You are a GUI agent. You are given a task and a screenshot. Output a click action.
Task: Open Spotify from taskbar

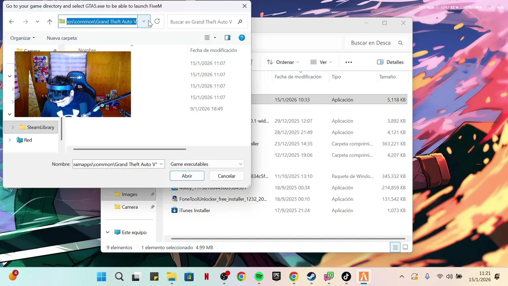[x=259, y=276]
